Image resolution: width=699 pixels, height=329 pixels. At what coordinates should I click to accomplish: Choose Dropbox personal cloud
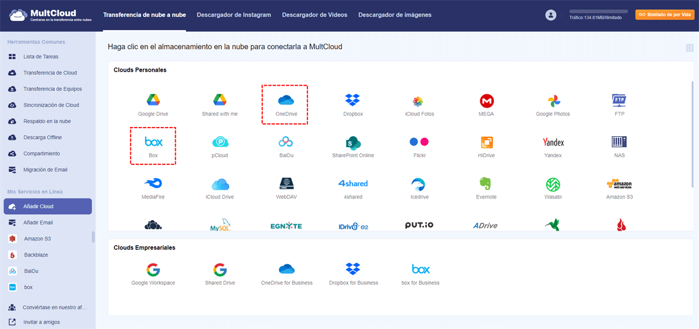point(353,104)
